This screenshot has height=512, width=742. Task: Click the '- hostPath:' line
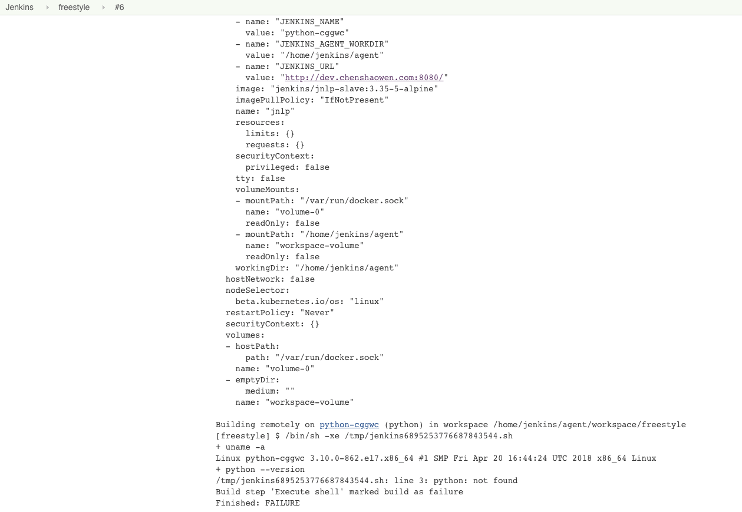point(253,346)
